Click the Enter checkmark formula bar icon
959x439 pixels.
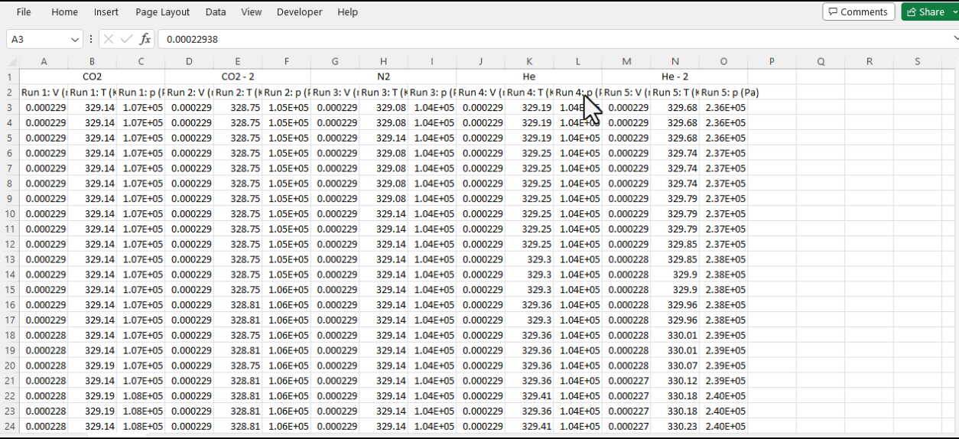point(127,39)
